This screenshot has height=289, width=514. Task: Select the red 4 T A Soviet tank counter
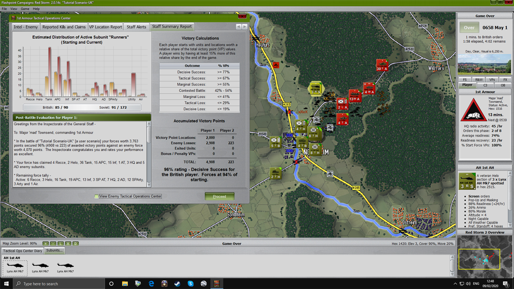342,119
